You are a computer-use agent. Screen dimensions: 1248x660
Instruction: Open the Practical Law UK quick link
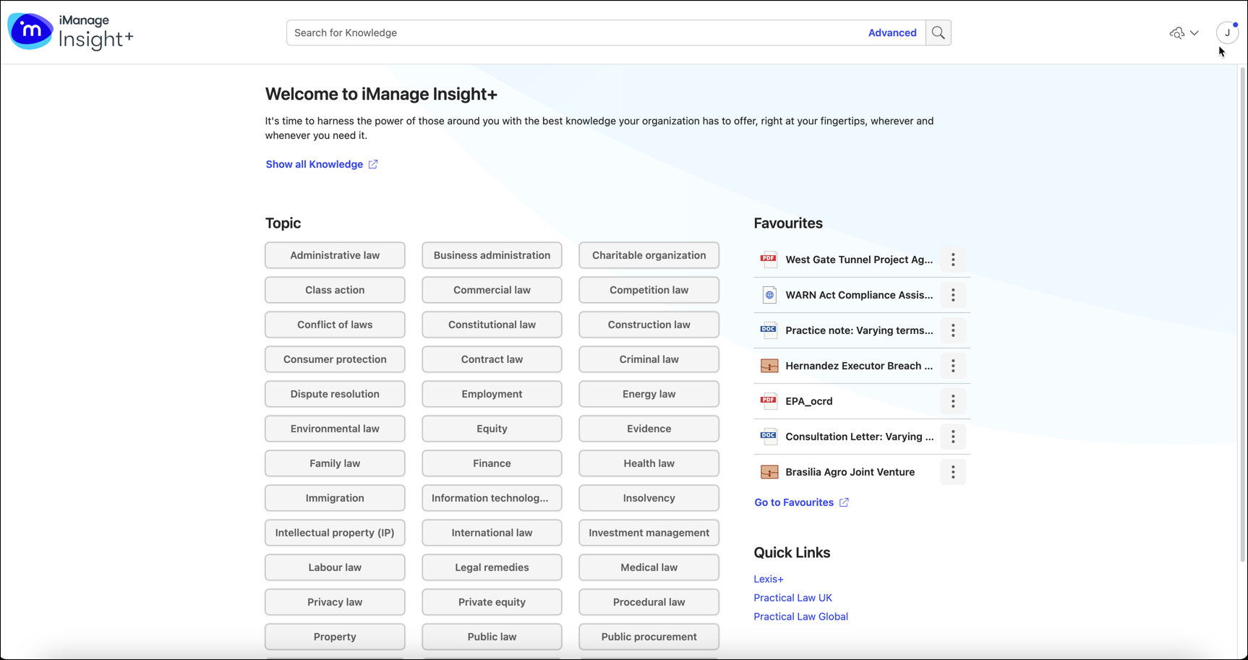(x=792, y=597)
